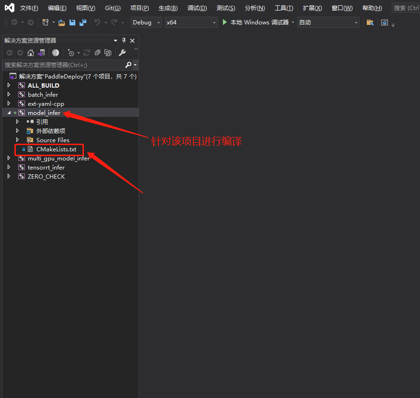Collapse the model_infer project node
The width and height of the screenshot is (420, 398).
click(x=9, y=113)
